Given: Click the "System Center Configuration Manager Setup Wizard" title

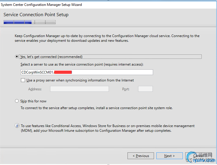Looking at the screenshot, I should tap(41, 5).
